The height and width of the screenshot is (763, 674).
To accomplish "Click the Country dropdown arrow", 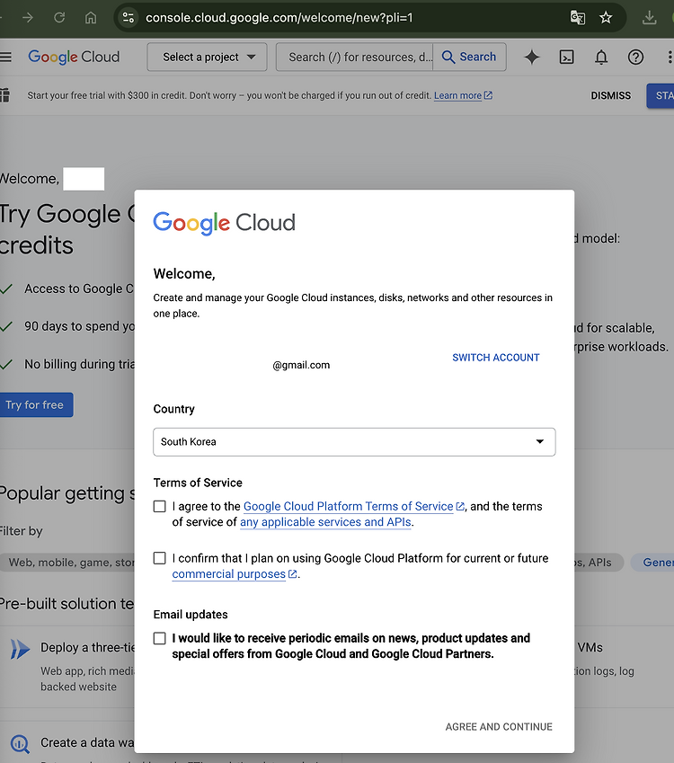I will point(540,442).
